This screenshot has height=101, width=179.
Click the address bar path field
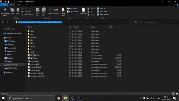tap(72, 22)
